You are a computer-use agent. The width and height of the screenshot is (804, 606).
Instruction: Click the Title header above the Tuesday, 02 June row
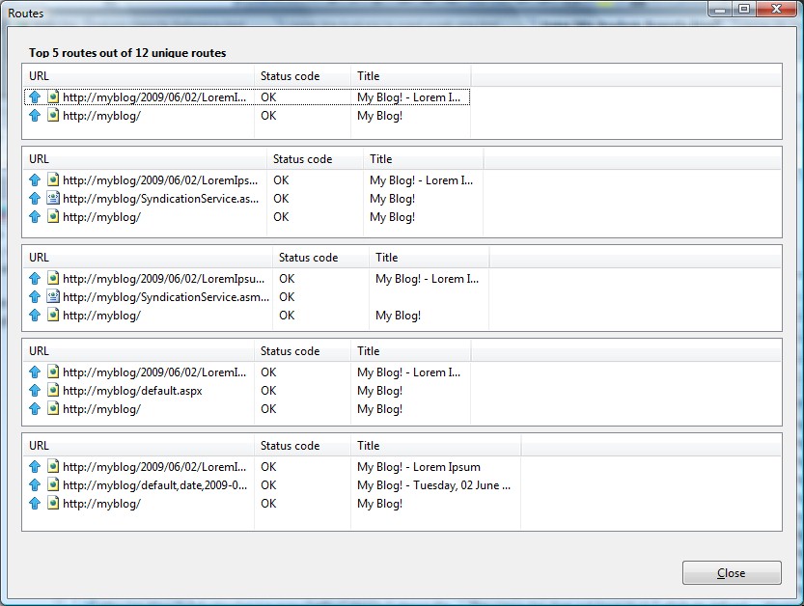click(436, 446)
